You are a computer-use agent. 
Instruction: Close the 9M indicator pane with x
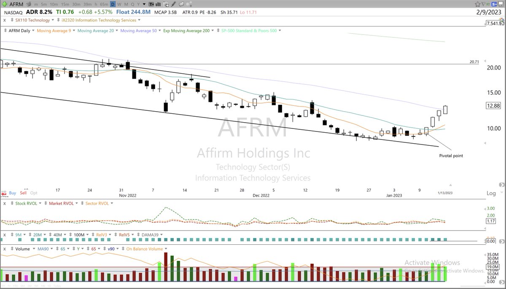coord(5,235)
